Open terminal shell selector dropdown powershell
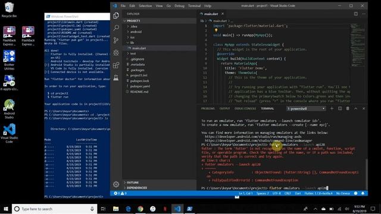 pos(306,108)
